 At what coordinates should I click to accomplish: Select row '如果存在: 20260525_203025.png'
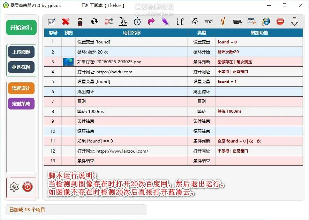[173, 62]
